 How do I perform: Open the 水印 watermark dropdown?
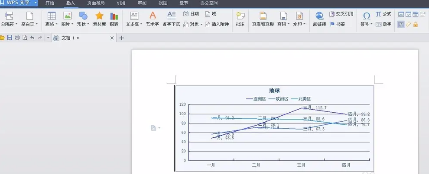point(305,25)
